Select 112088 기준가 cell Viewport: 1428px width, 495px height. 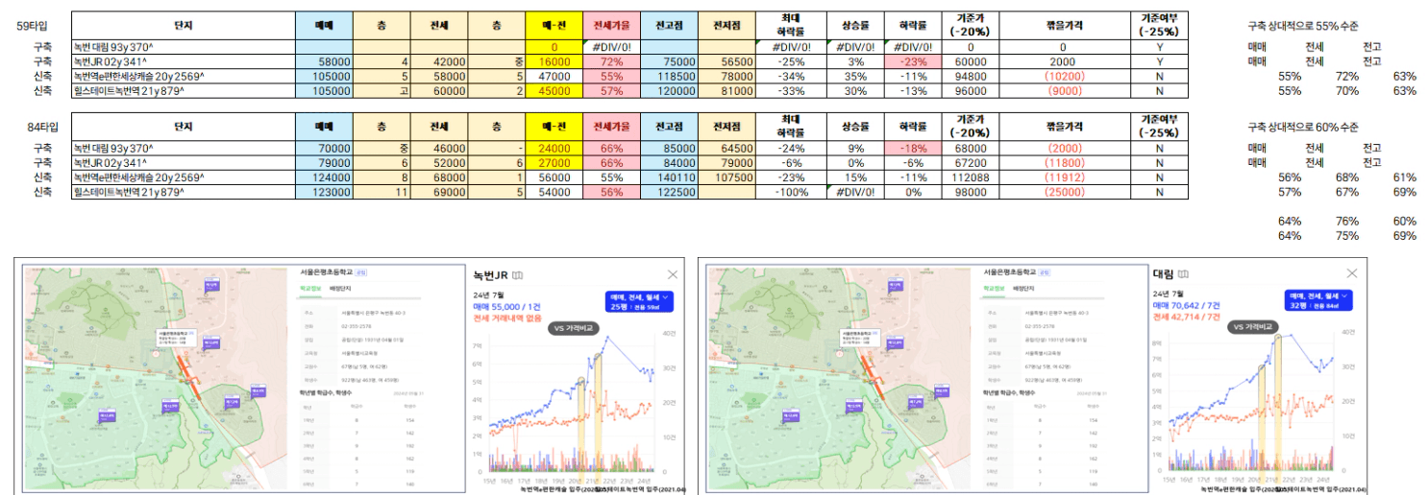point(971,177)
